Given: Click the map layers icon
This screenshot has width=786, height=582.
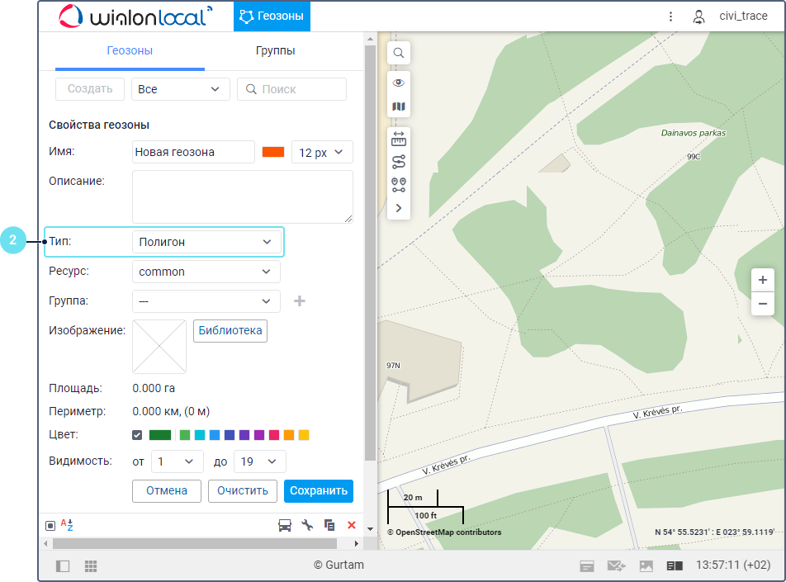Looking at the screenshot, I should click(399, 106).
